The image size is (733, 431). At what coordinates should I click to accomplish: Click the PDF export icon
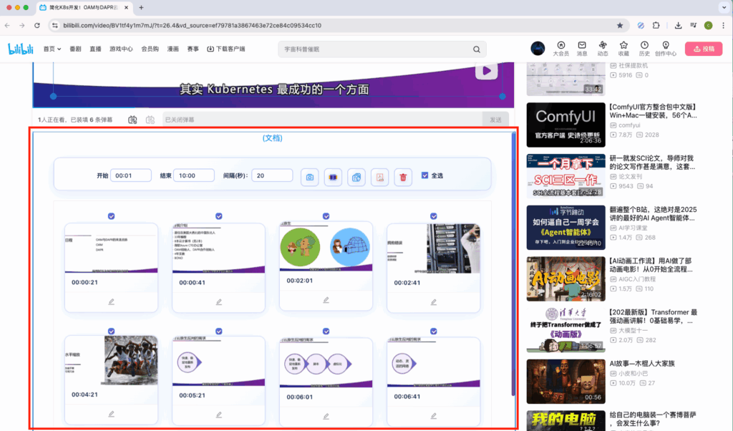pyautogui.click(x=380, y=177)
